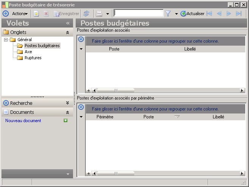The width and height of the screenshot is (249, 187).
Task: Click the lower grid horizontal scrollbar thumb
Action: click(x=116, y=173)
